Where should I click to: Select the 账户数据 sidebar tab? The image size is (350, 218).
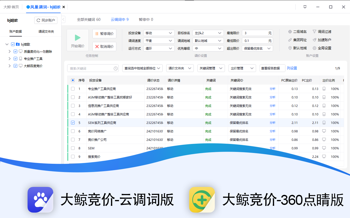pyautogui.click(x=15, y=32)
